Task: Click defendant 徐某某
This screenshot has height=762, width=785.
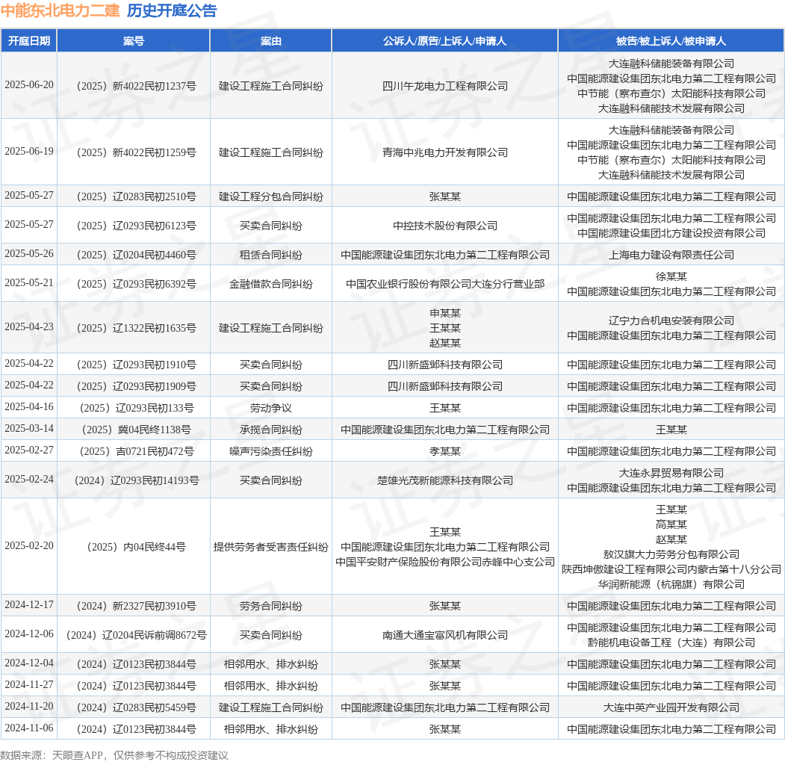Action: pos(671,276)
